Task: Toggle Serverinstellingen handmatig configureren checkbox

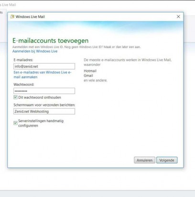Action: click(x=15, y=123)
